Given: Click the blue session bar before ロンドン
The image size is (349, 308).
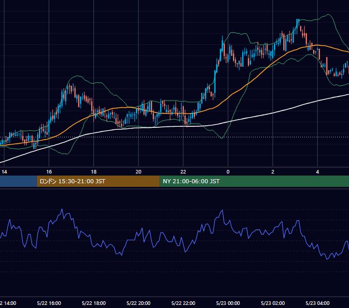Looking at the screenshot, I should [x=18, y=181].
